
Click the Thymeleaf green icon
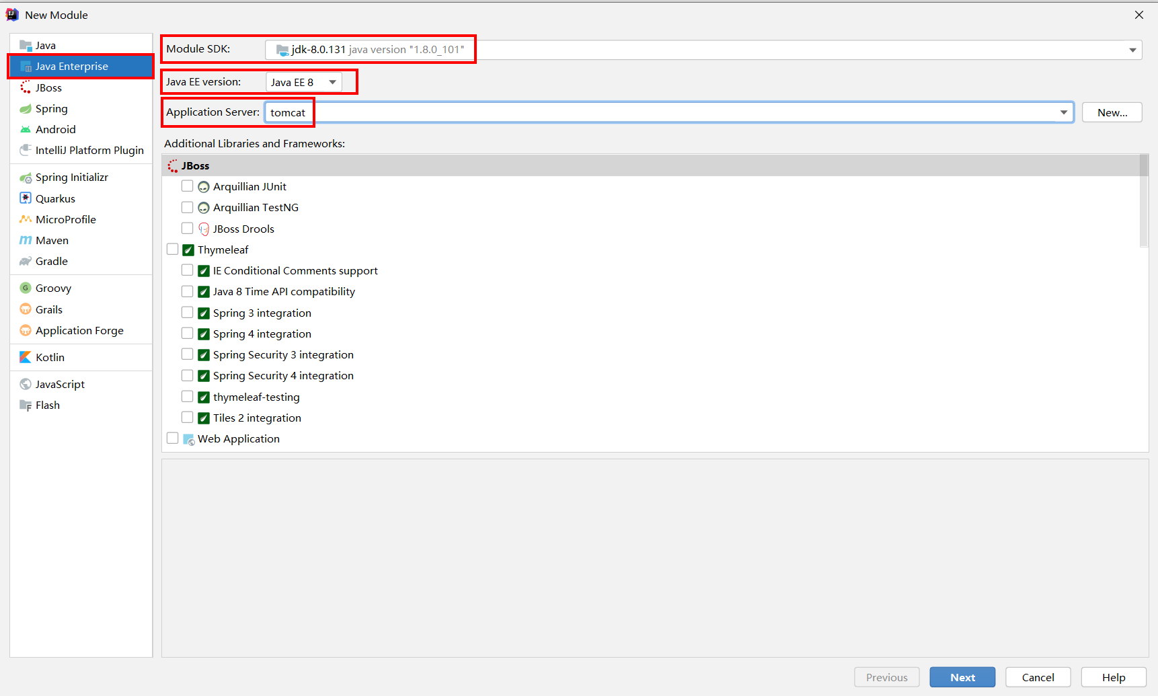(188, 250)
